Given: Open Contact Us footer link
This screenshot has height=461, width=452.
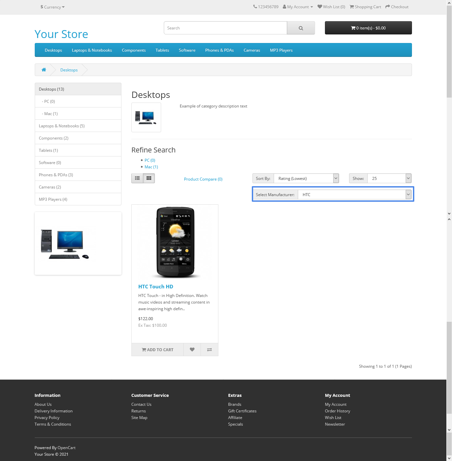Looking at the screenshot, I should point(141,404).
